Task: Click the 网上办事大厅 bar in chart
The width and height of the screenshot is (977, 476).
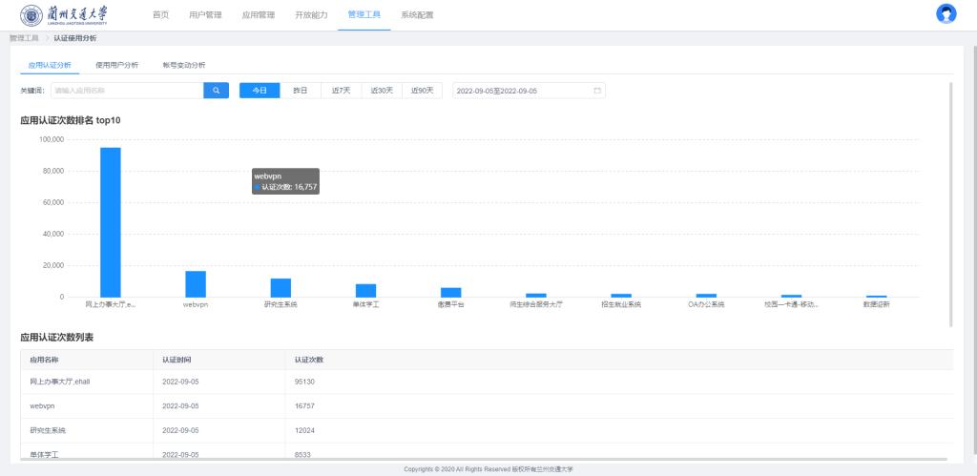Action: [x=111, y=221]
